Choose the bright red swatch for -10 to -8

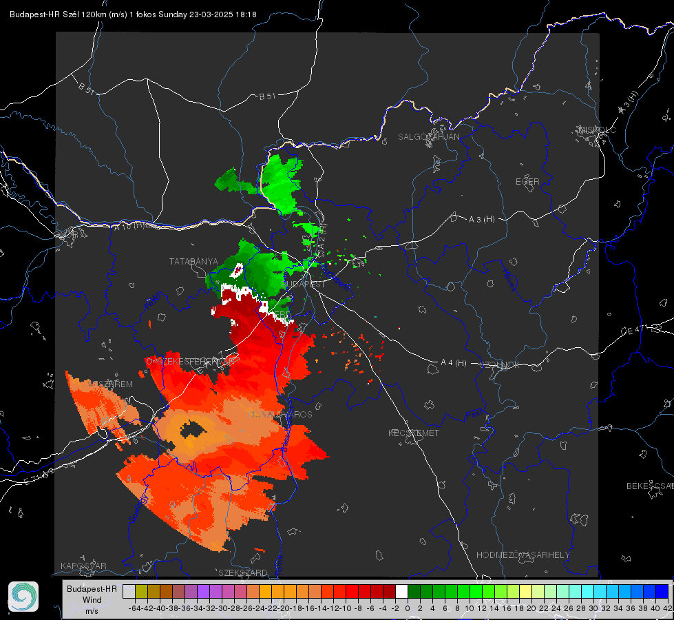(x=352, y=592)
